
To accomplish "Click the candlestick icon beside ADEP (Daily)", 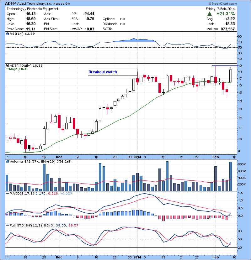I will point(7,65).
